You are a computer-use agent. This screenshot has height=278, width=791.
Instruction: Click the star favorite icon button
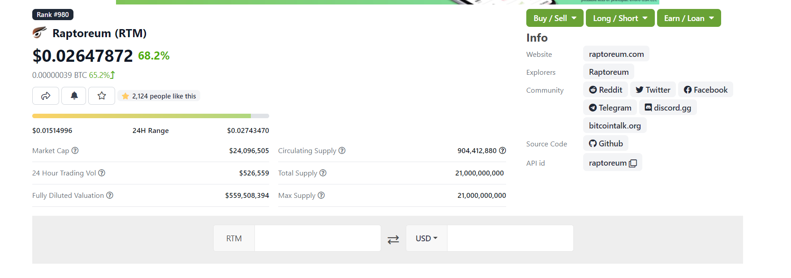(x=102, y=96)
